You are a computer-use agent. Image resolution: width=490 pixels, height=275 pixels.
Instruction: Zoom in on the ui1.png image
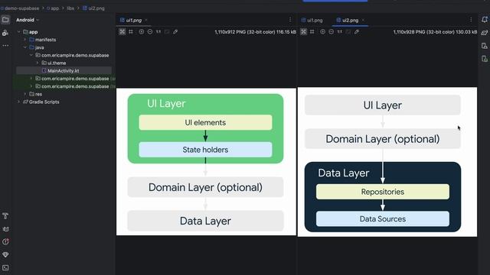pyautogui.click(x=141, y=32)
